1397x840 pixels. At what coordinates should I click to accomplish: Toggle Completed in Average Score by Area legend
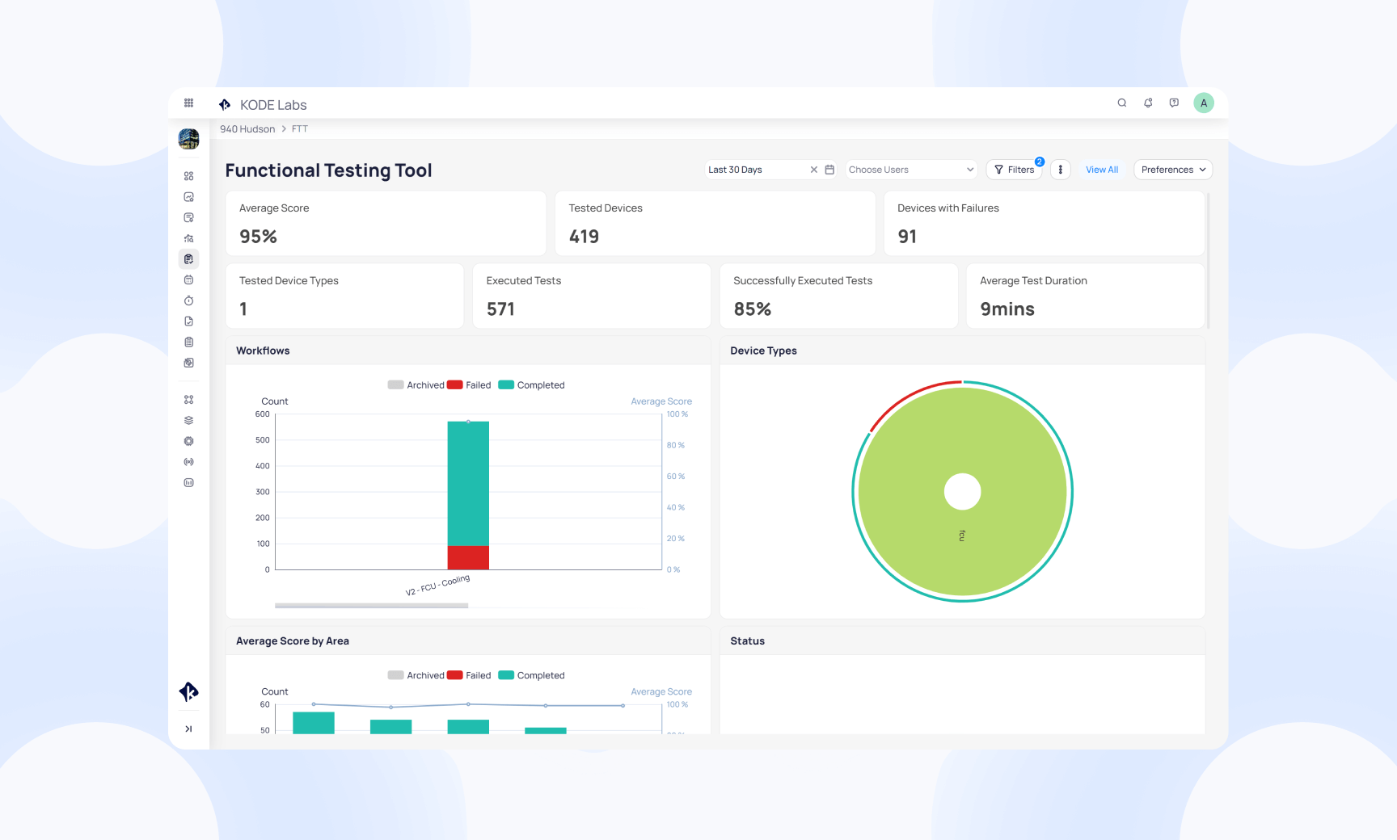point(532,674)
